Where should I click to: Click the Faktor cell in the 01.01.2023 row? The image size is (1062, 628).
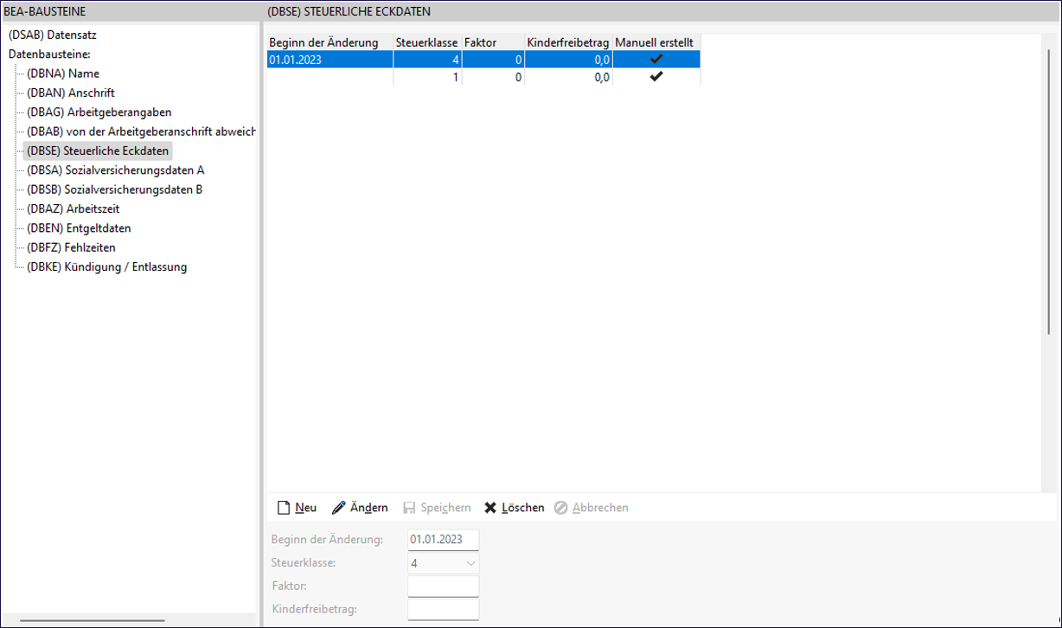(x=493, y=60)
